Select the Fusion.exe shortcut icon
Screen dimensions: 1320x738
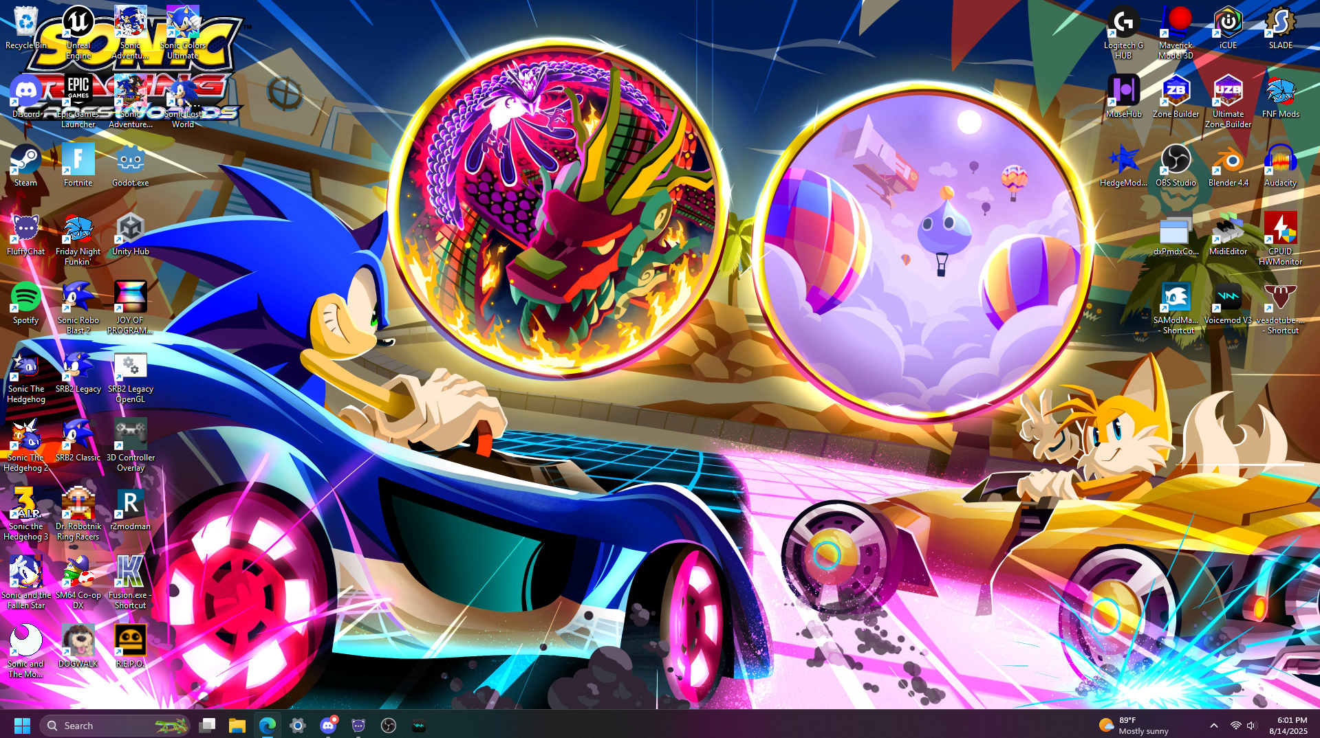point(131,583)
